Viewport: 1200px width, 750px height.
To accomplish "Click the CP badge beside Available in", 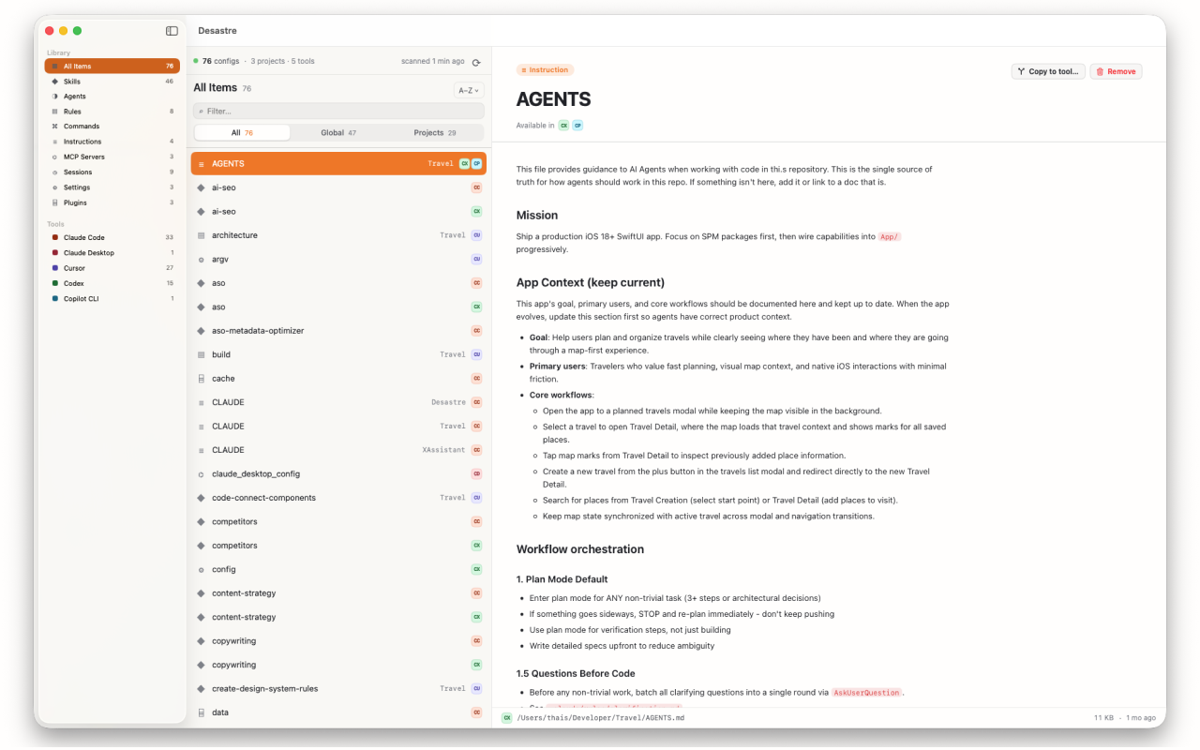I will [x=577, y=125].
